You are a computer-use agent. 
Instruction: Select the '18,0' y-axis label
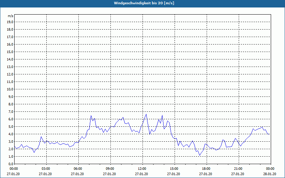10,30
